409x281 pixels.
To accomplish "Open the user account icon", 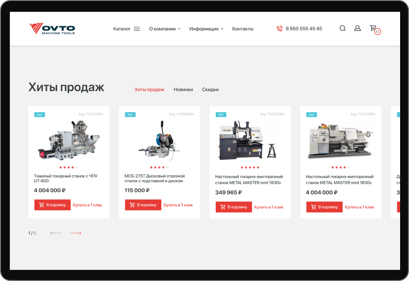I will point(358,28).
